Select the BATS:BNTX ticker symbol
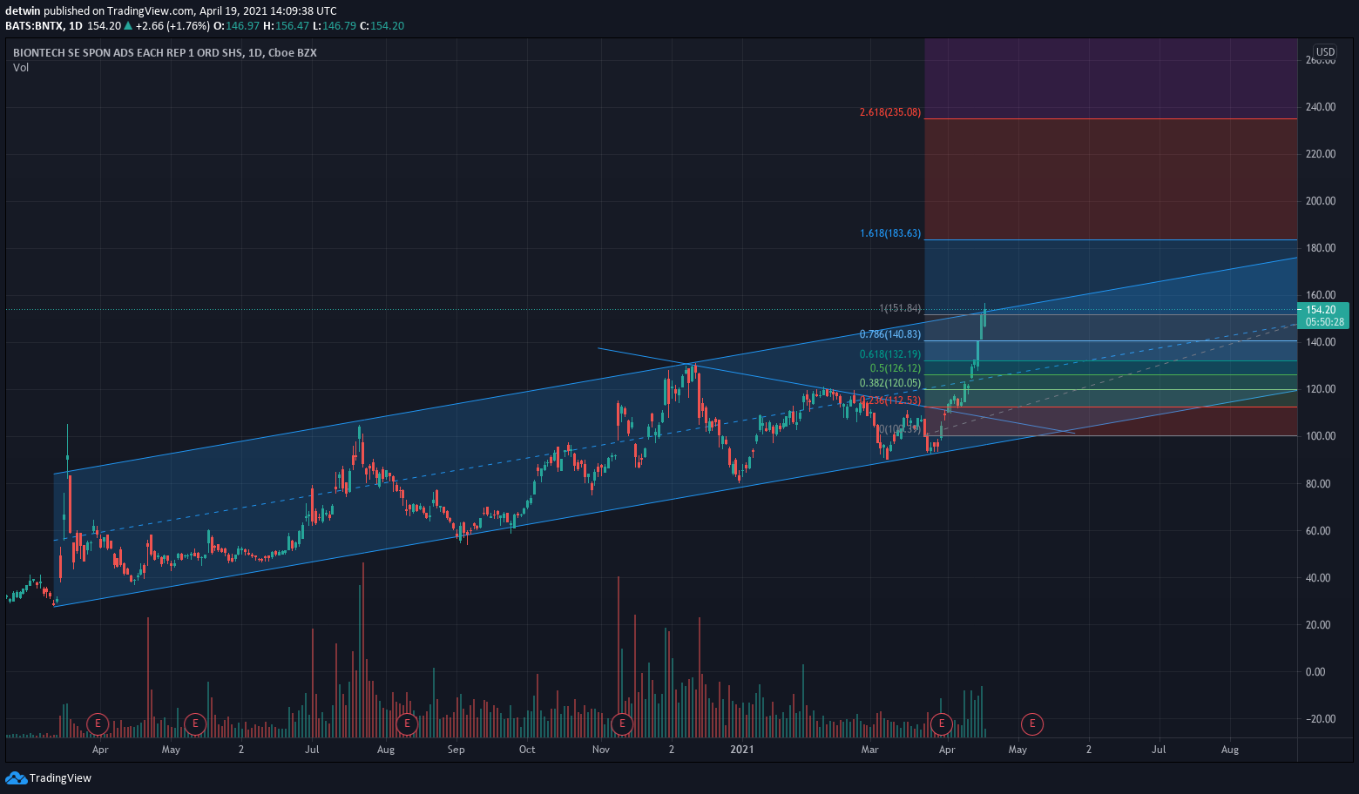 35,25
